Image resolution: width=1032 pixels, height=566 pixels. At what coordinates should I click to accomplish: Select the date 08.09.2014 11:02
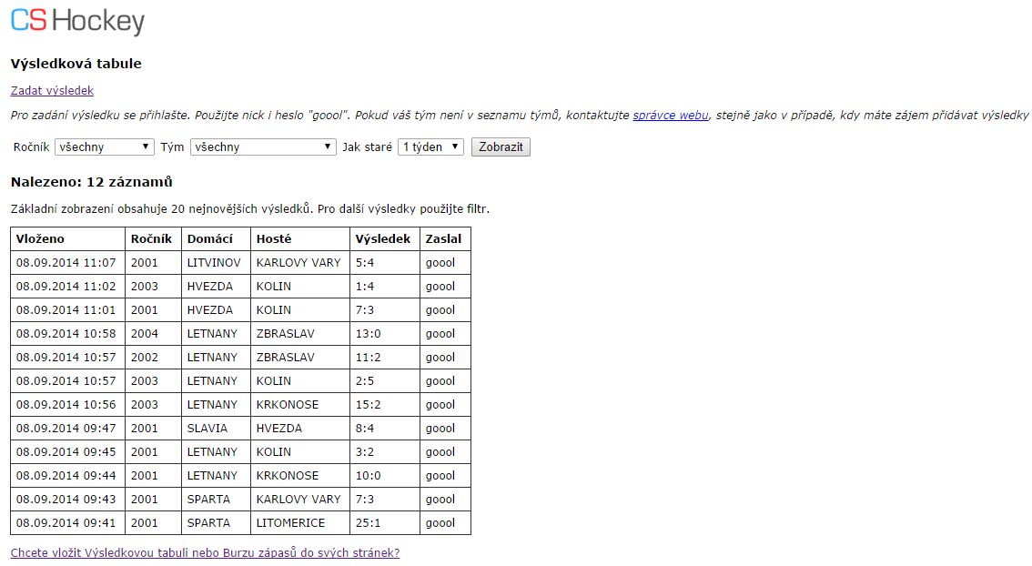click(x=66, y=287)
